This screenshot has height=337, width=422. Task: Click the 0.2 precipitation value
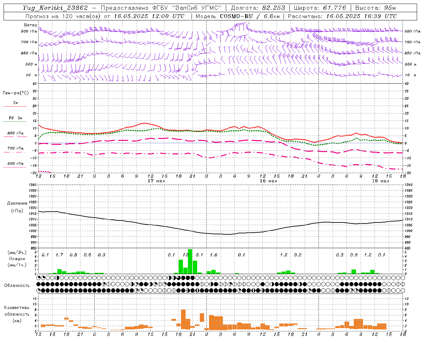click(x=298, y=255)
